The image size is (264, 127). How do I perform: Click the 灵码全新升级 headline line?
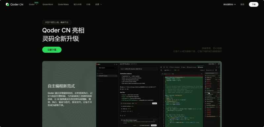[x=60, y=39]
